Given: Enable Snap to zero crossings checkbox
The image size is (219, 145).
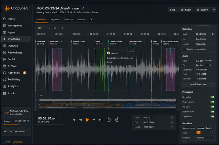Looking at the screenshot, I should 184,49.
